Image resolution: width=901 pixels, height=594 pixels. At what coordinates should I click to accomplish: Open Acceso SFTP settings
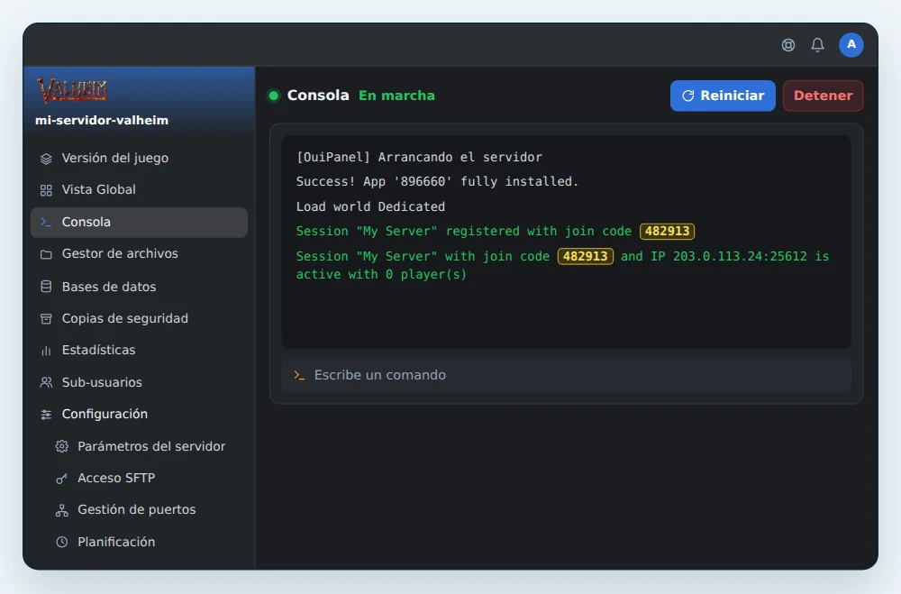[147, 478]
